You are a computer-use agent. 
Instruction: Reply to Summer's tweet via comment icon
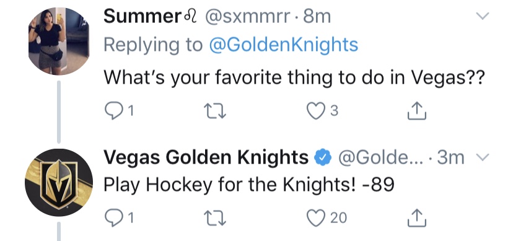pos(113,112)
